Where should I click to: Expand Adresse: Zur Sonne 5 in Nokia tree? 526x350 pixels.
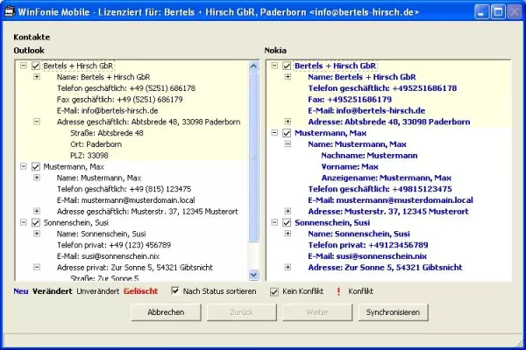click(288, 268)
